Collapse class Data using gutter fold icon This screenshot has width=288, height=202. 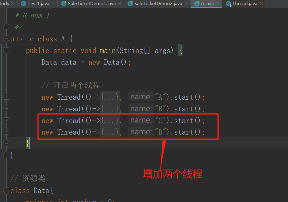pyautogui.click(x=6, y=191)
